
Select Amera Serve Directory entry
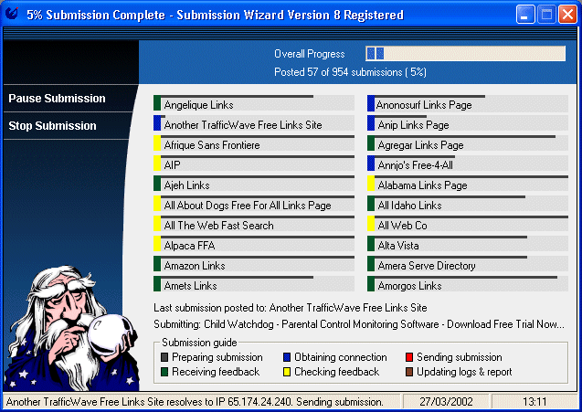pos(468,263)
